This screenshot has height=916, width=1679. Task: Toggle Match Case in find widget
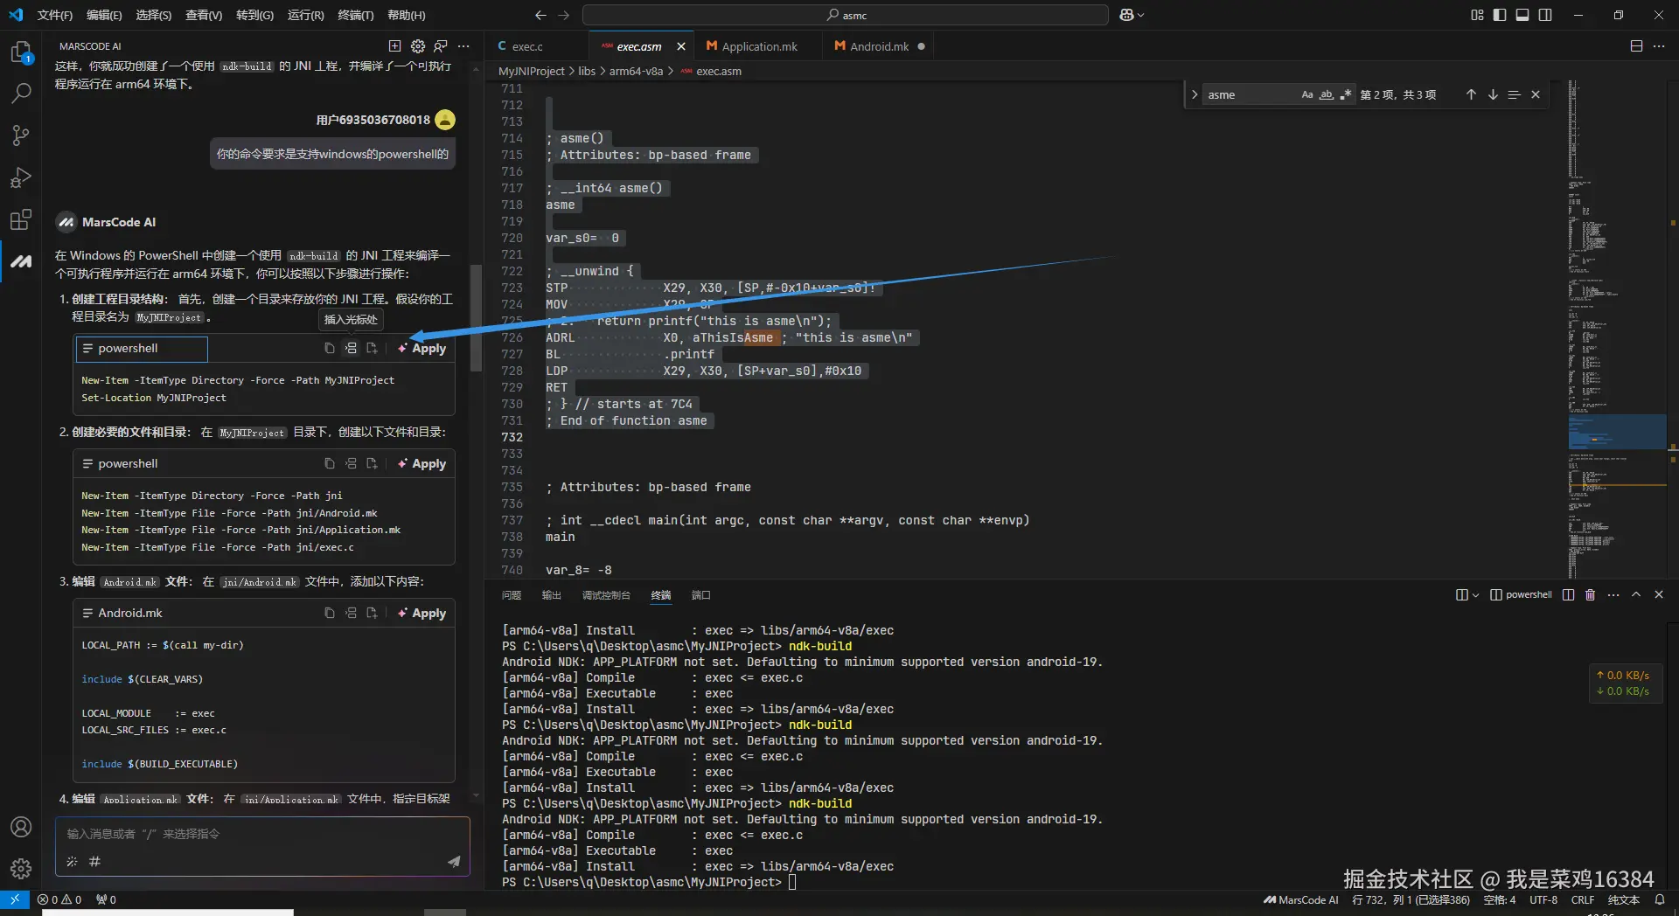coord(1306,94)
